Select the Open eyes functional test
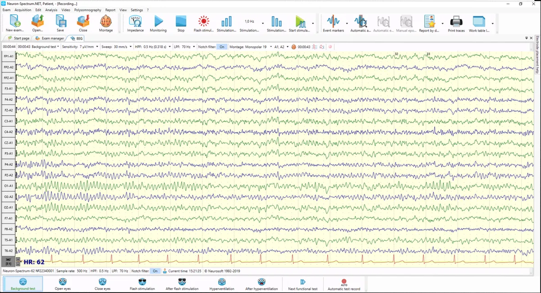The width and height of the screenshot is (541, 293). click(63, 284)
